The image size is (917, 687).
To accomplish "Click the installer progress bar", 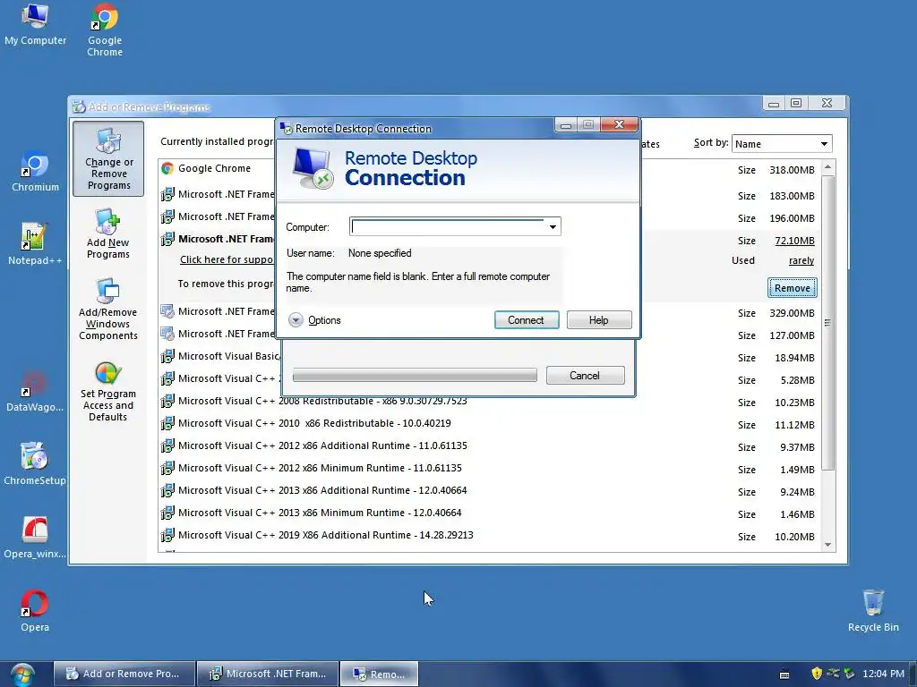I will [x=415, y=375].
